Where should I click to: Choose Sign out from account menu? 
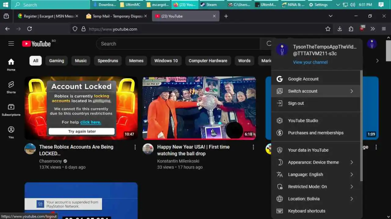pos(316,103)
